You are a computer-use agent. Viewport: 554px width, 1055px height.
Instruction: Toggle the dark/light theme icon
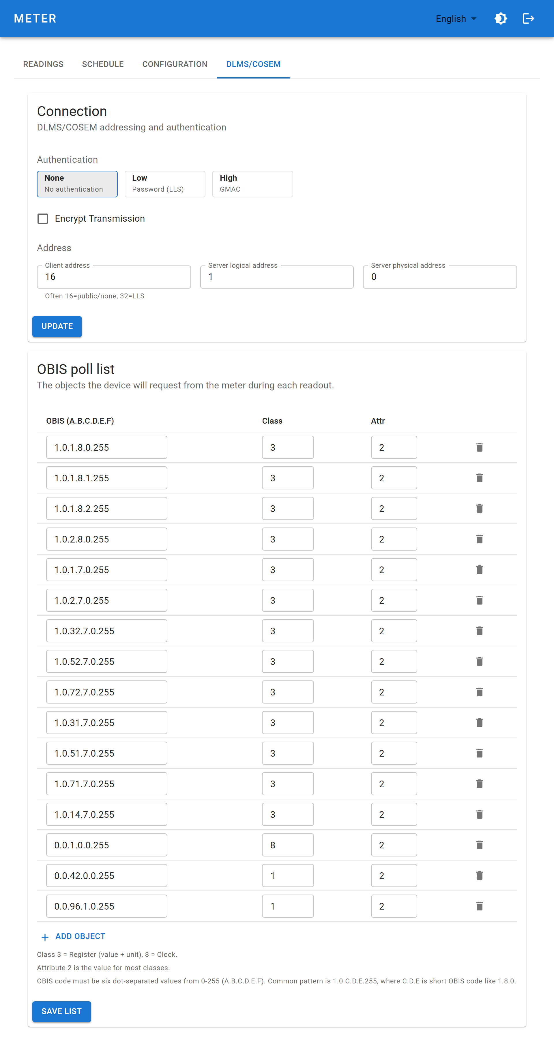pos(500,18)
